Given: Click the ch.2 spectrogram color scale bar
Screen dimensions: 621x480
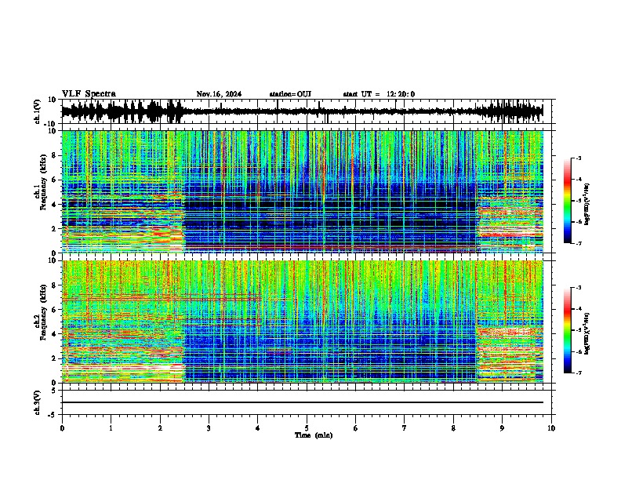Looking at the screenshot, I should [x=568, y=330].
